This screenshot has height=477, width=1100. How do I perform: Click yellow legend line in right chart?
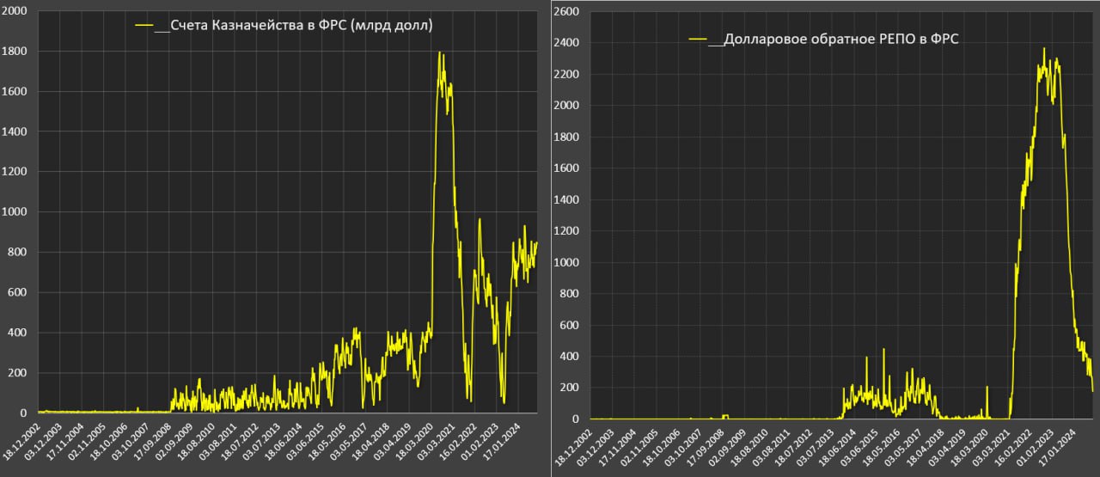point(697,40)
